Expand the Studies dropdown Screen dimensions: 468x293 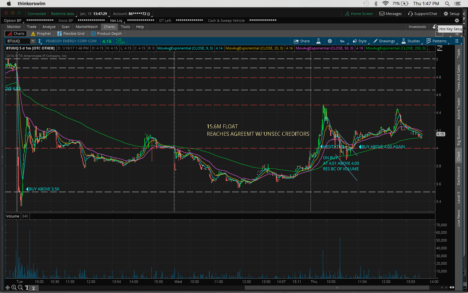pos(411,41)
